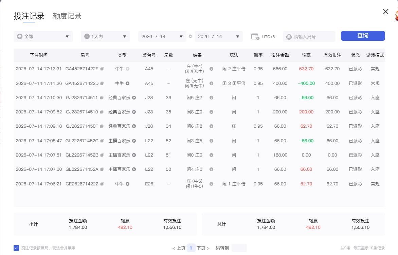Show result info for 闲6 庄8
Viewport: 398px width, 255px height.
tap(211, 126)
